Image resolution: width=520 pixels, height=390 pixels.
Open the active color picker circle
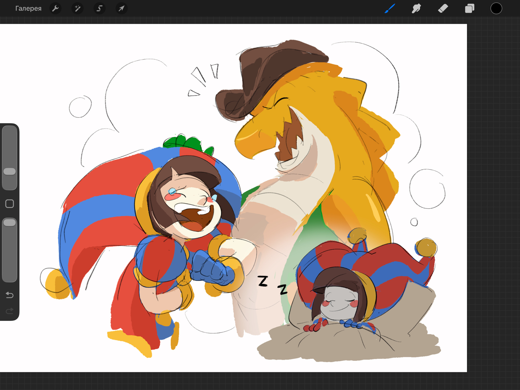(x=496, y=8)
